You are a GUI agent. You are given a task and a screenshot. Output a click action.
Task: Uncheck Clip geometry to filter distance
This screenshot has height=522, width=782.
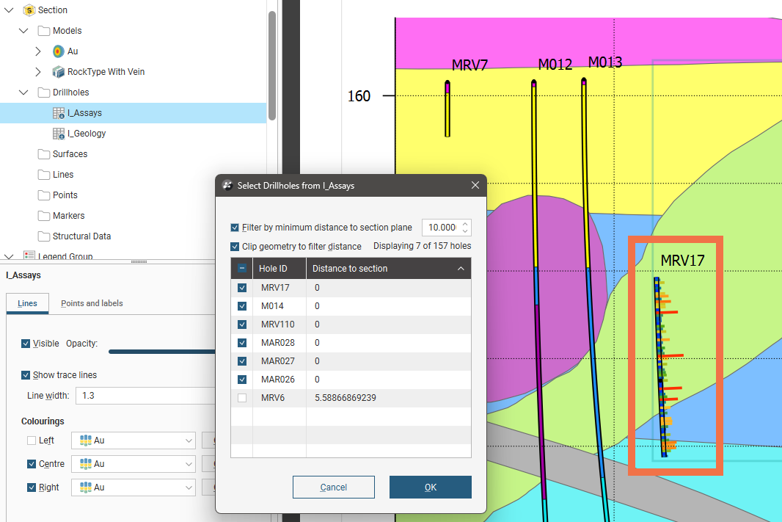235,247
